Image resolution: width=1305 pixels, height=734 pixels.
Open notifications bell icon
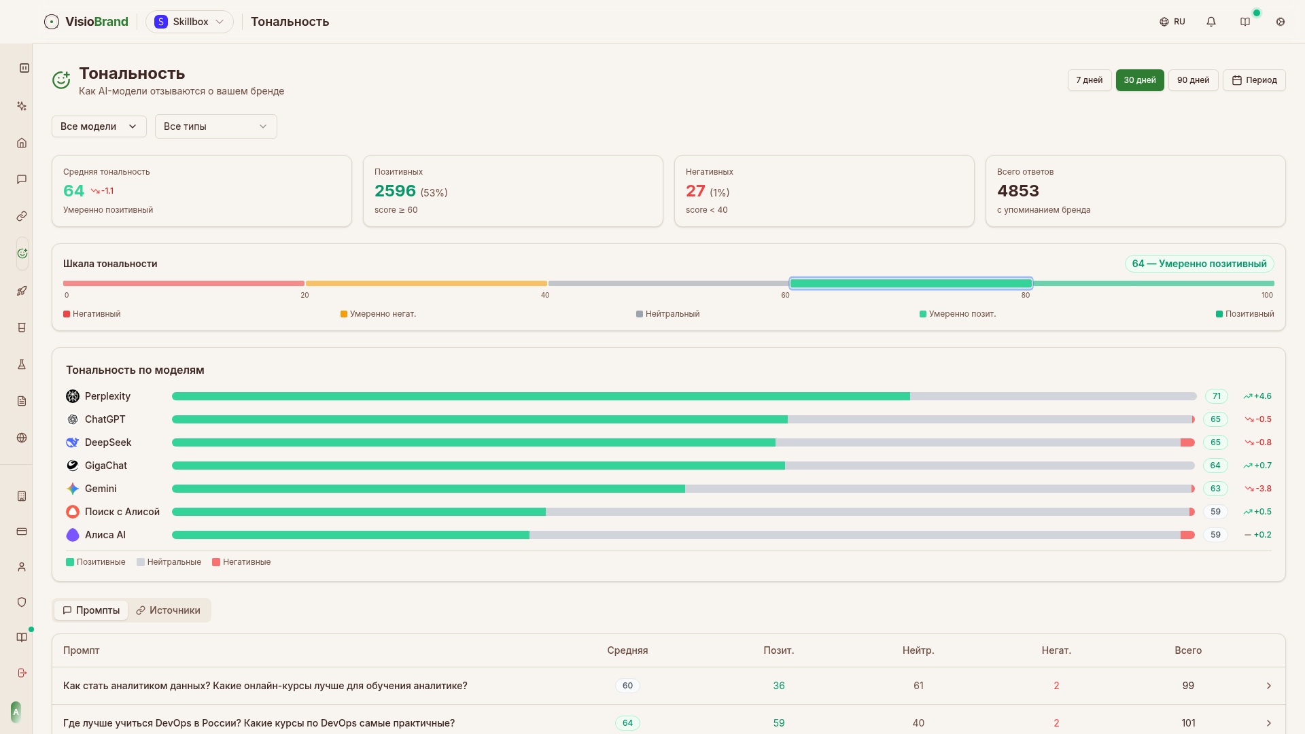(x=1211, y=22)
